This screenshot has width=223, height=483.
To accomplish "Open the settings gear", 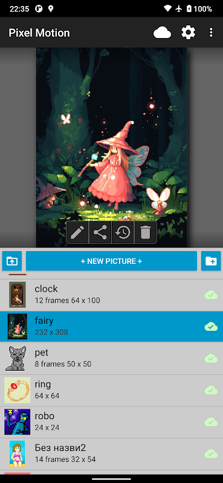I will (x=188, y=33).
